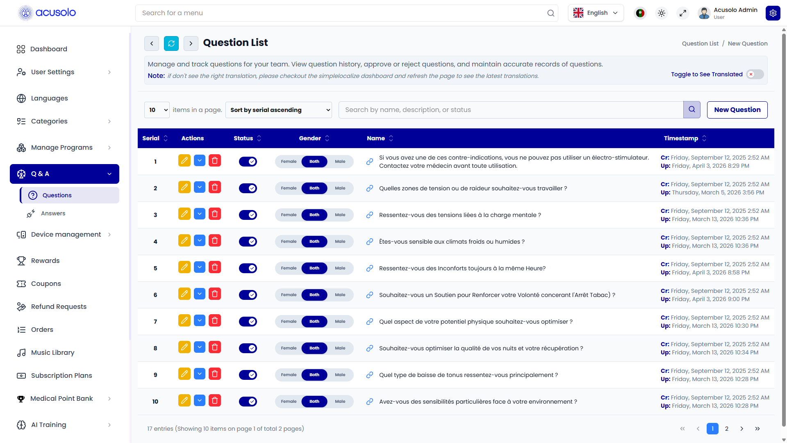Click the search magnifier in menu search

point(551,13)
